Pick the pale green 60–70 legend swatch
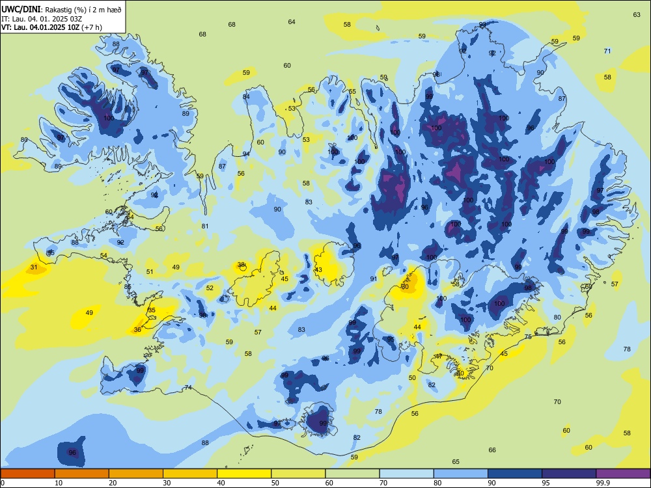 coord(352,474)
